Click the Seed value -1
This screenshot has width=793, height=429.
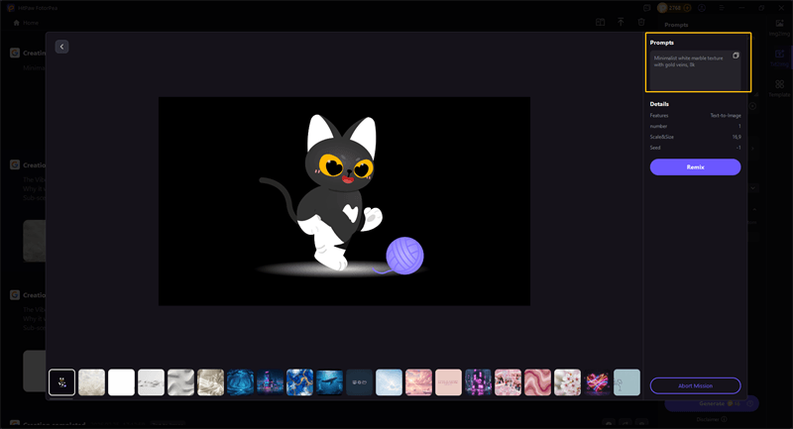pos(738,148)
